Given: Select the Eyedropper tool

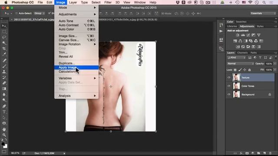Looking at the screenshot, I should [4, 54].
